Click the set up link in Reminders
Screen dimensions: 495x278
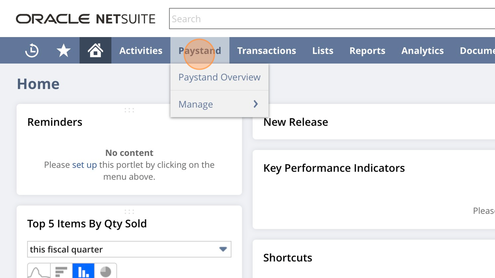click(84, 165)
